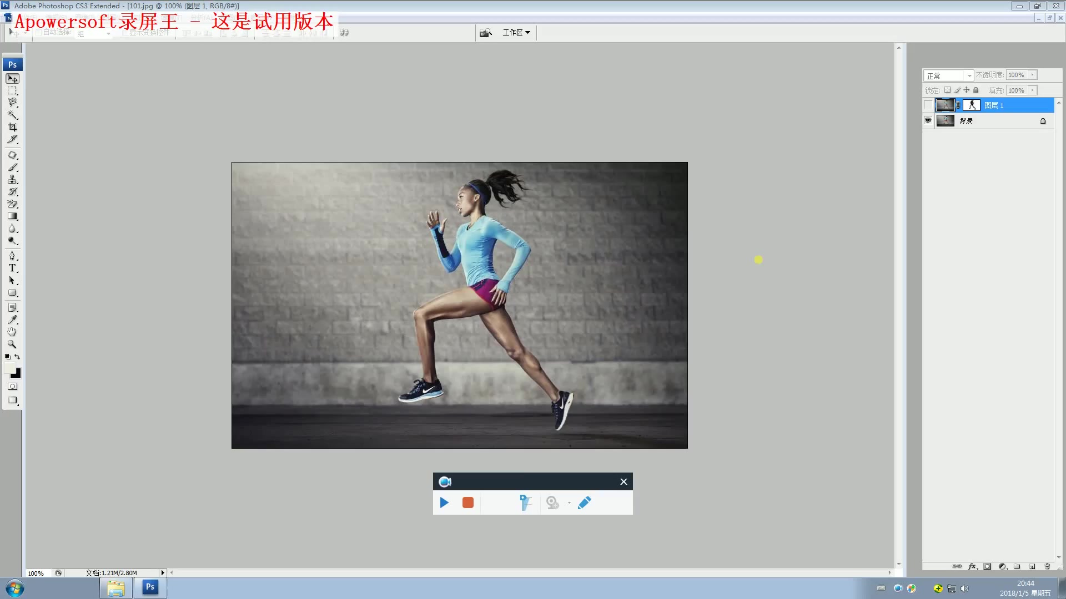Select the Crop tool

tap(12, 127)
